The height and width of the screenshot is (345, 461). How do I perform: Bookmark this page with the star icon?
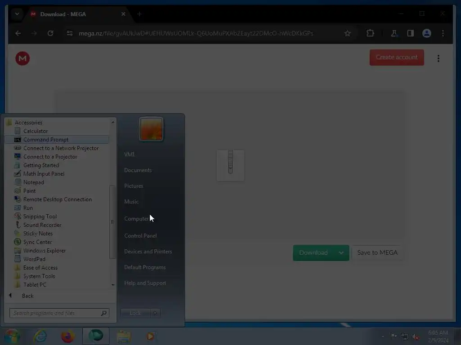[x=348, y=33]
